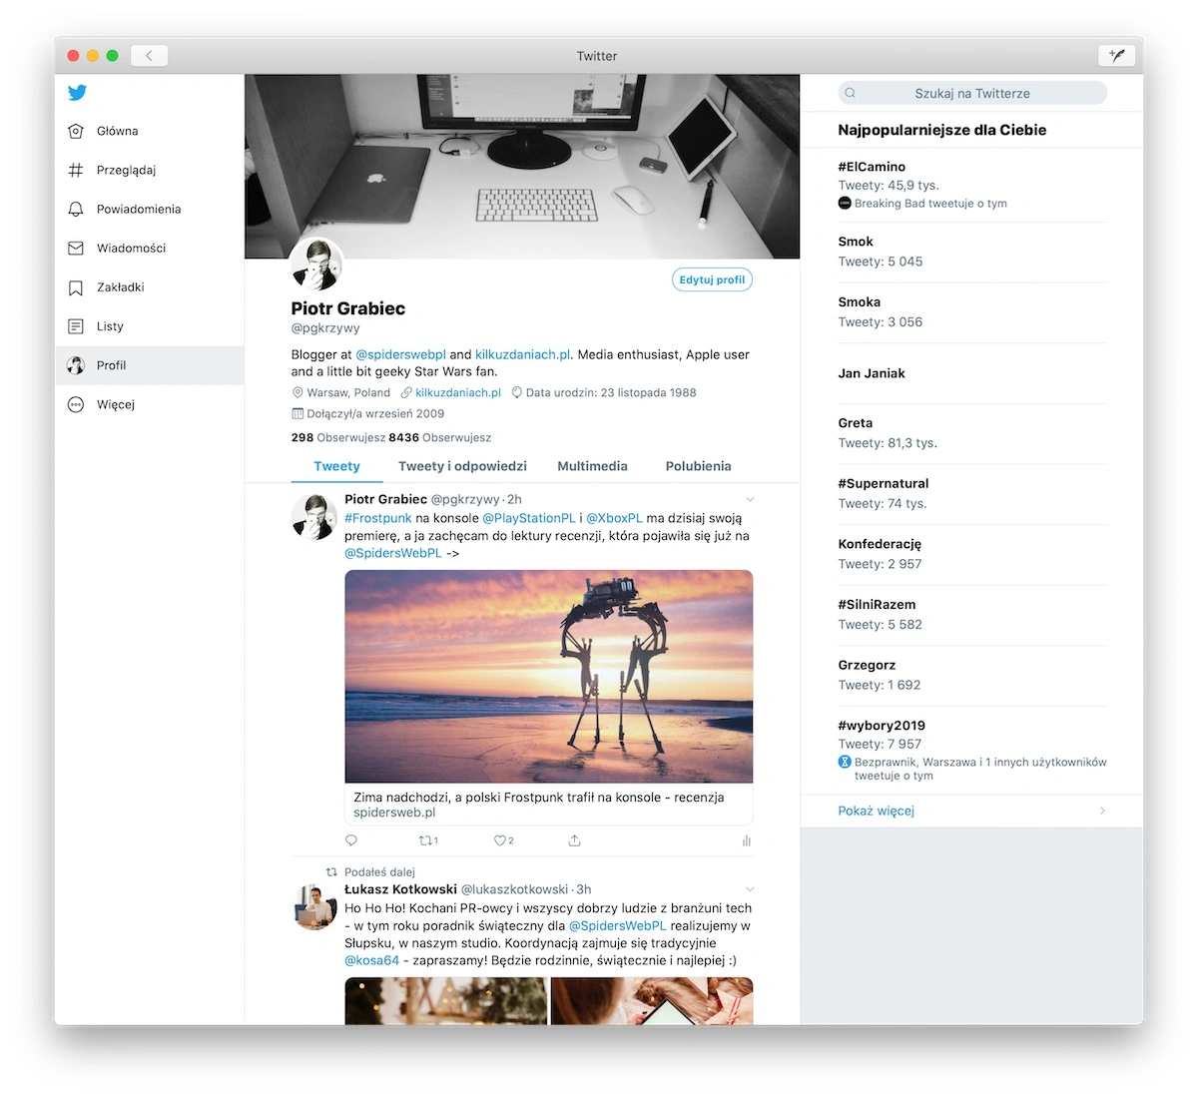Open left photo in Kotkowski's tweet
The image size is (1198, 1097).
[x=445, y=1001]
